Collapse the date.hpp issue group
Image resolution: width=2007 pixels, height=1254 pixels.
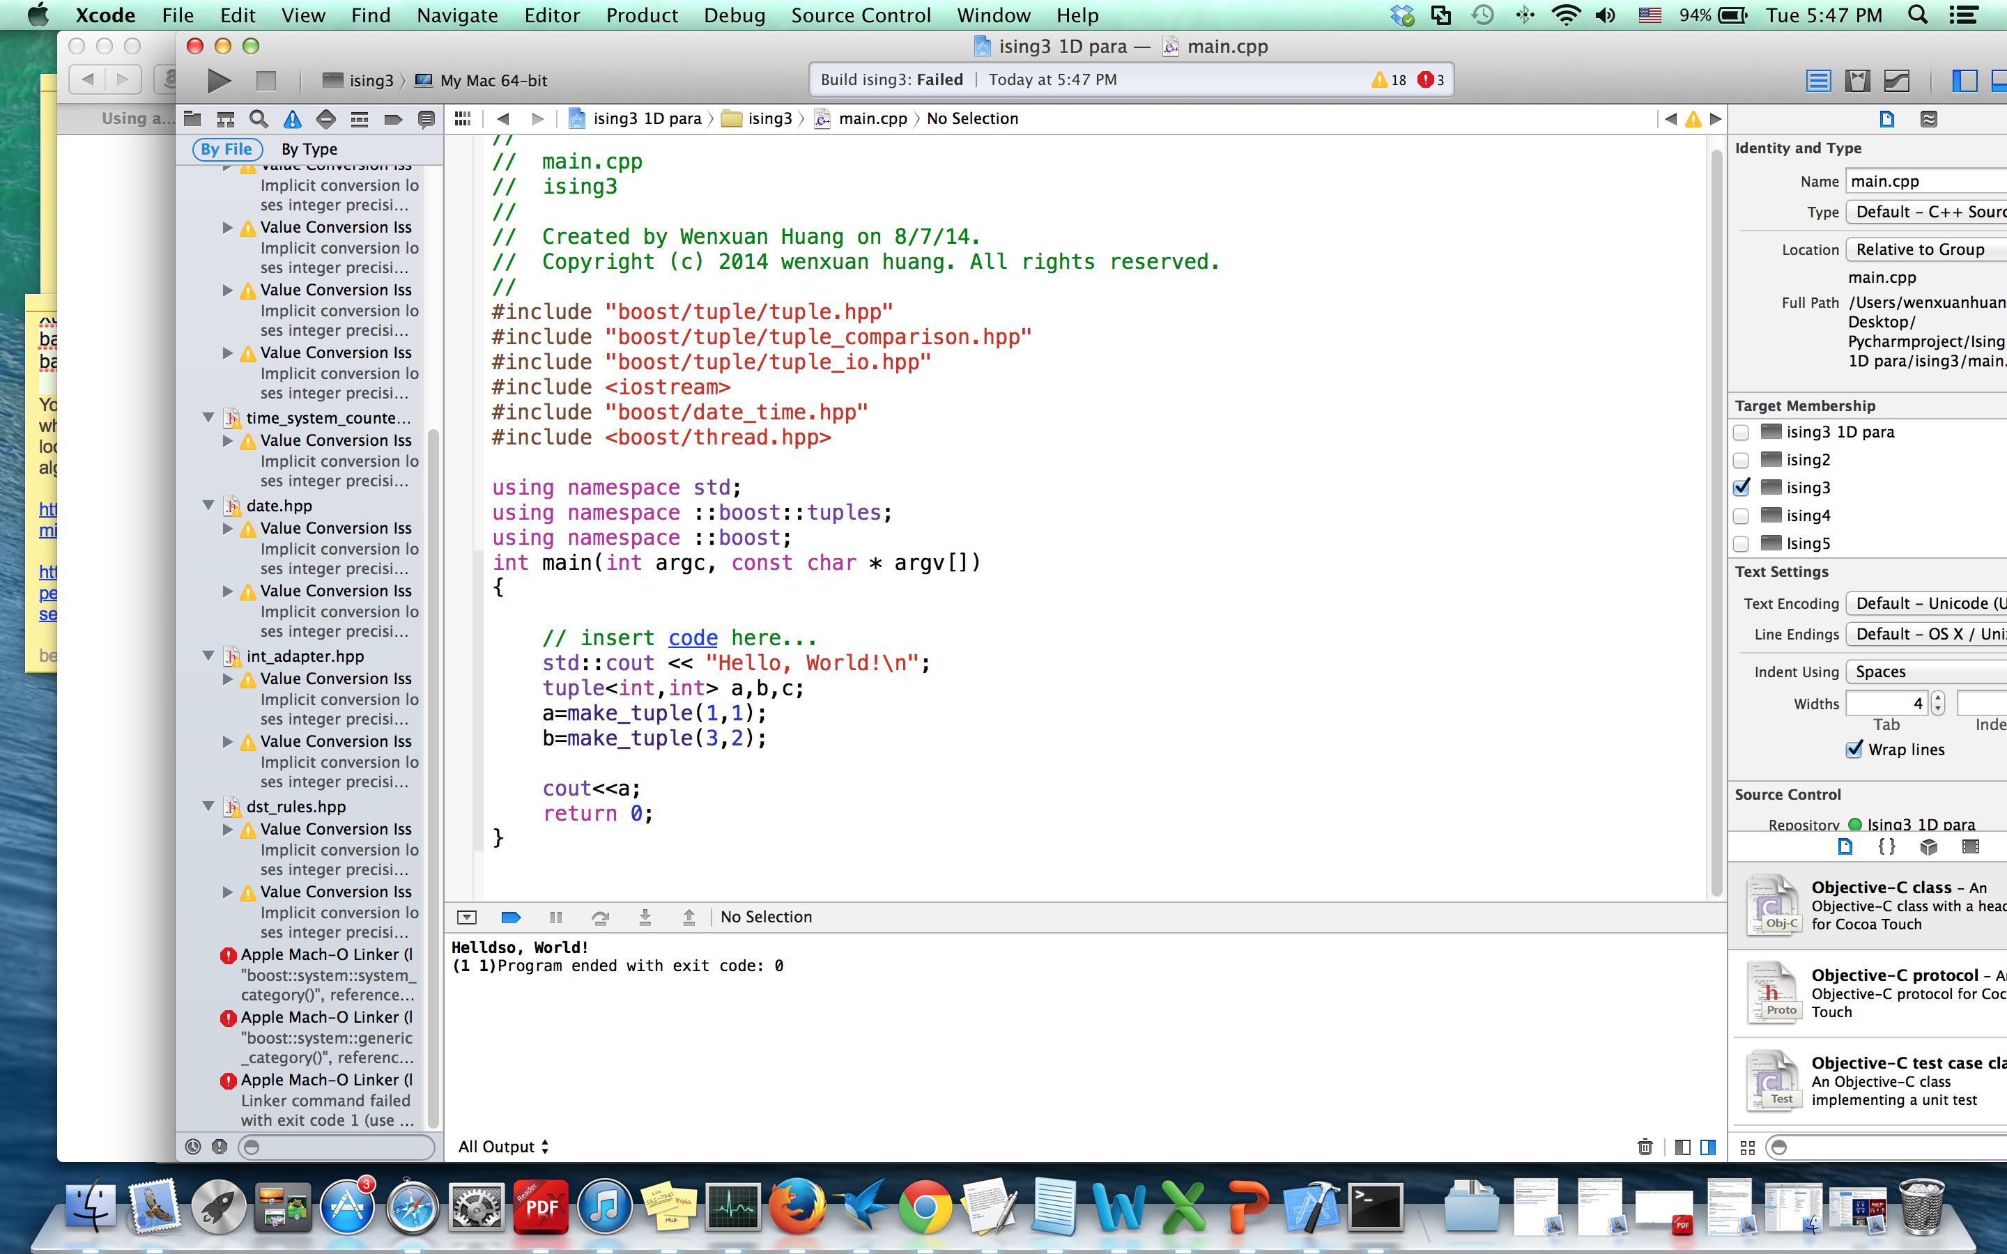point(209,505)
